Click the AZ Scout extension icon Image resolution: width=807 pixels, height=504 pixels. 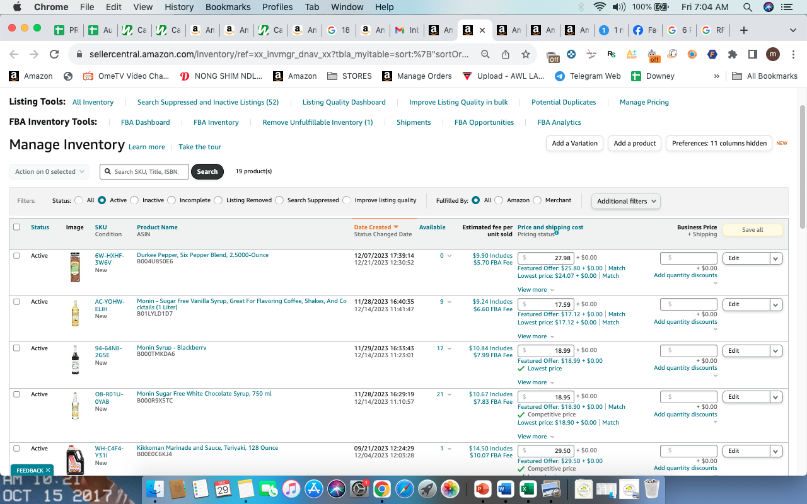coord(632,54)
